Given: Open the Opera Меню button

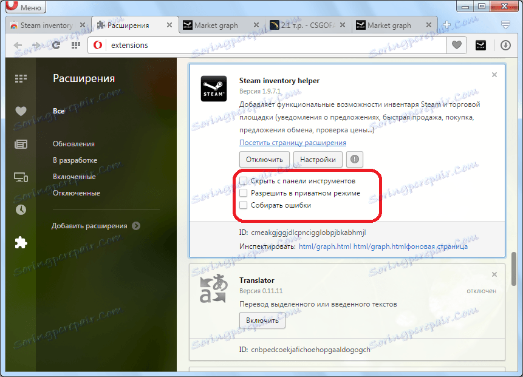Looking at the screenshot, I should click(x=26, y=6).
